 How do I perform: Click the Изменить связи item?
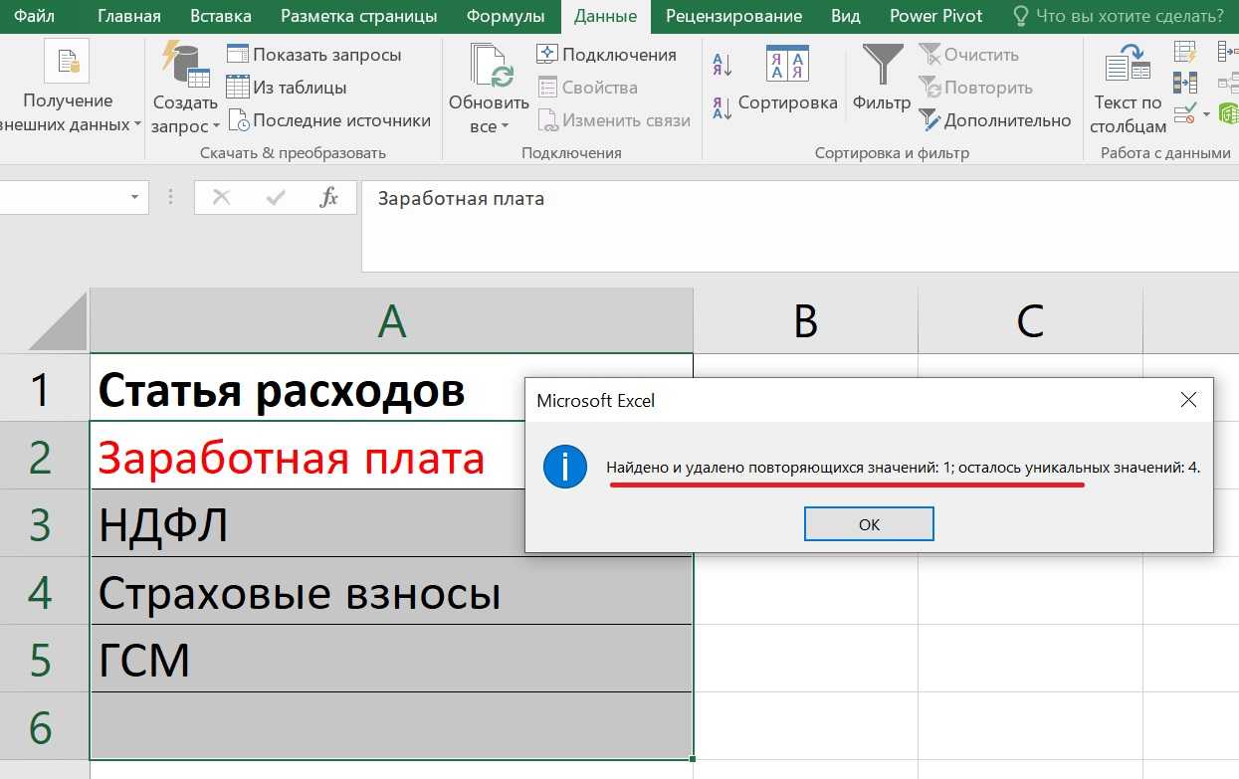click(x=614, y=120)
